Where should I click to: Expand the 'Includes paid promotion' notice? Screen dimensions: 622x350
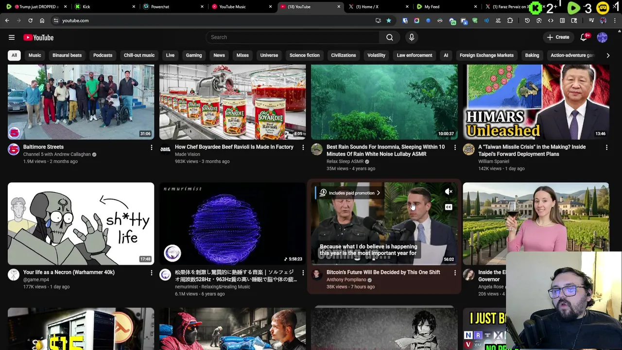[x=349, y=193]
